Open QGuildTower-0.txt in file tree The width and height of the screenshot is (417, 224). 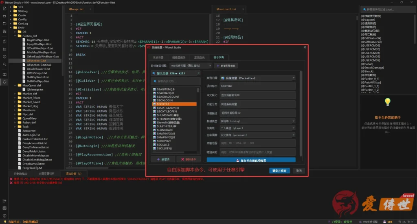click(x=38, y=69)
